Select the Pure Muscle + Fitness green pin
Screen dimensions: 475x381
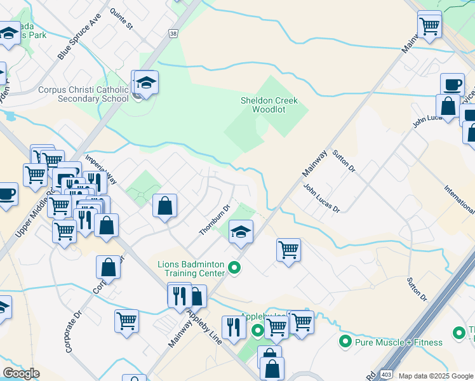pos(345,342)
